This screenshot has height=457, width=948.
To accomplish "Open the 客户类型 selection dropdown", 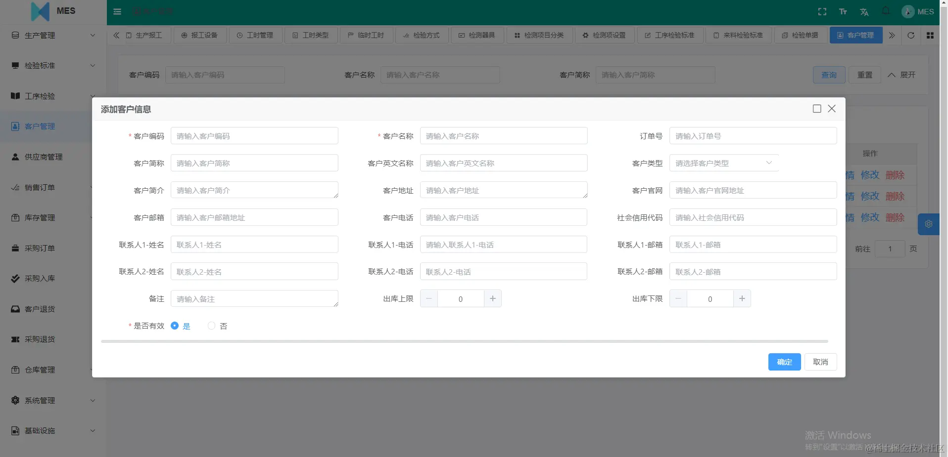I will (723, 163).
